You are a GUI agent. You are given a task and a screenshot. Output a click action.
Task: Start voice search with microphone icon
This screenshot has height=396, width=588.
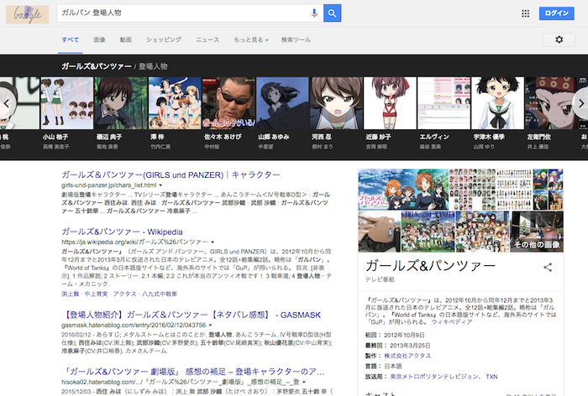coord(314,13)
